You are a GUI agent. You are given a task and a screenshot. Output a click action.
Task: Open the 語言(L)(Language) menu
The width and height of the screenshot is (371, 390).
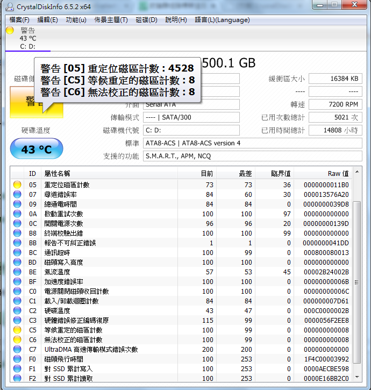tap(222, 20)
